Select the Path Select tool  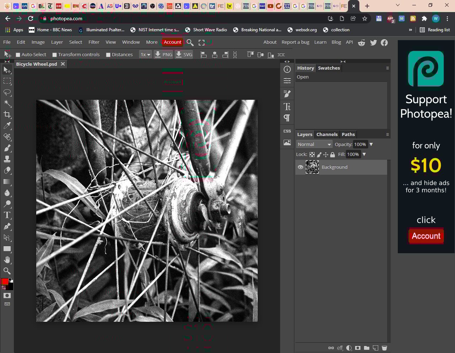click(x=7, y=238)
